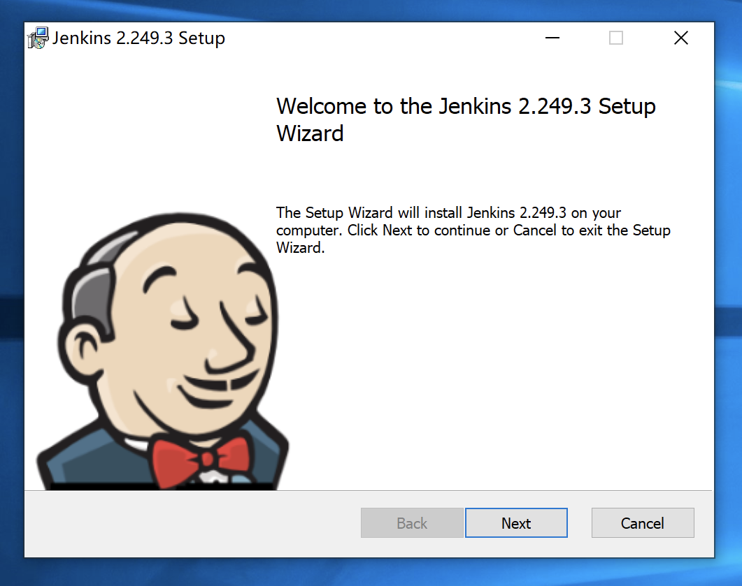This screenshot has height=586, width=742.
Task: Click the disabled maximize button
Action: (615, 38)
